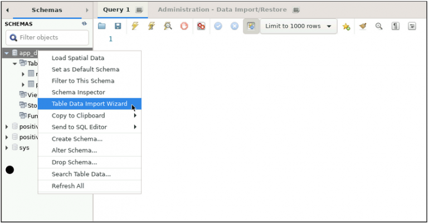Viewport: 428px width, 223px height.
Task: Select Table Data Import Wizard menu item
Action: tap(89, 104)
